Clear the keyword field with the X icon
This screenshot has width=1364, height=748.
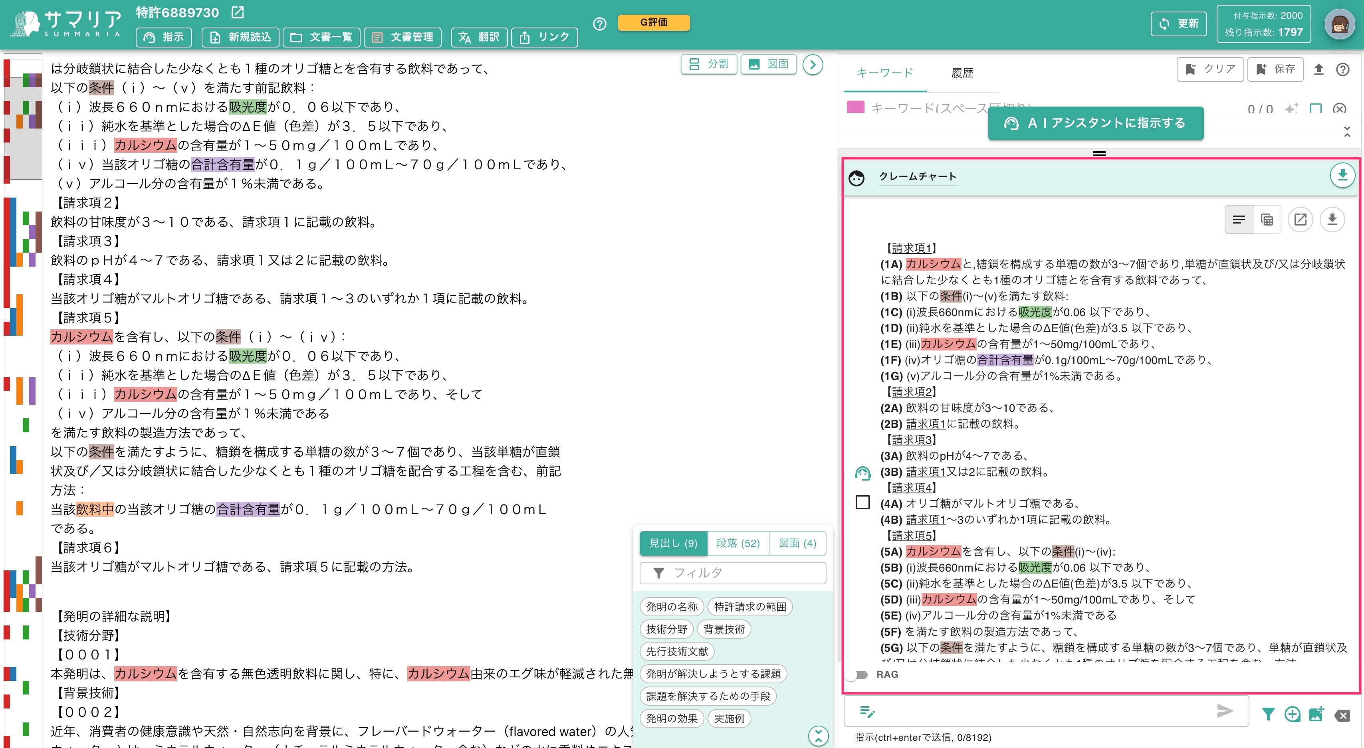point(1339,109)
